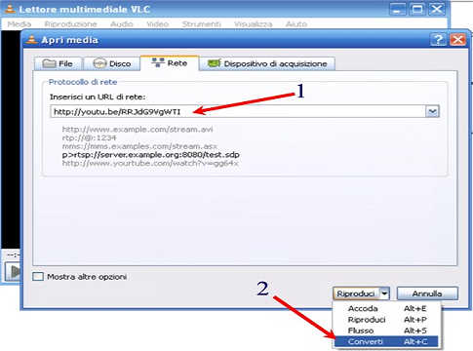Click the help question mark button
This screenshot has width=473, height=351.
pyautogui.click(x=438, y=40)
